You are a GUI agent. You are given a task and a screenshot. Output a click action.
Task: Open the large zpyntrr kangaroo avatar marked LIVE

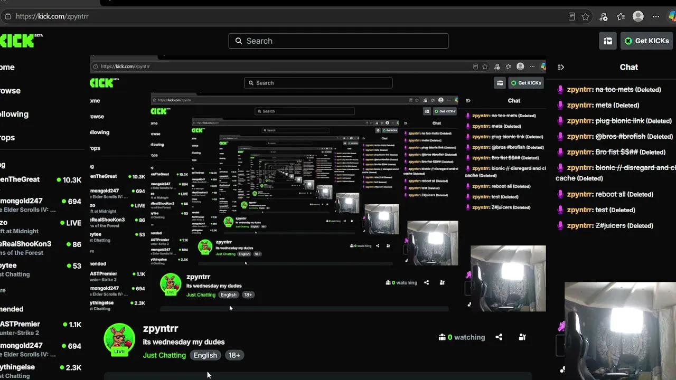pos(119,340)
